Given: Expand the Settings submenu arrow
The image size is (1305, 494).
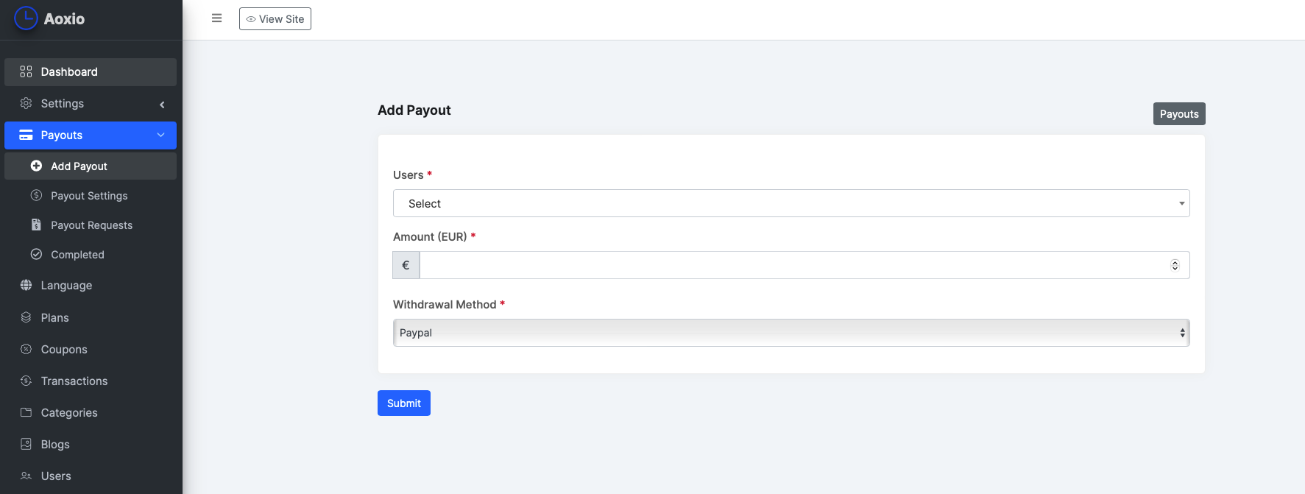Looking at the screenshot, I should (x=162, y=105).
